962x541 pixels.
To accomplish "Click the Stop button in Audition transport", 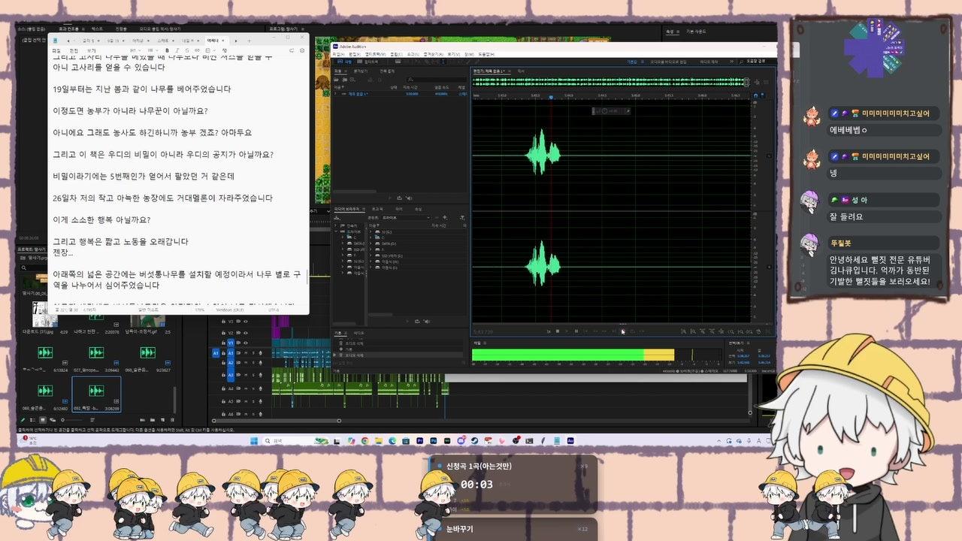I will tap(558, 331).
